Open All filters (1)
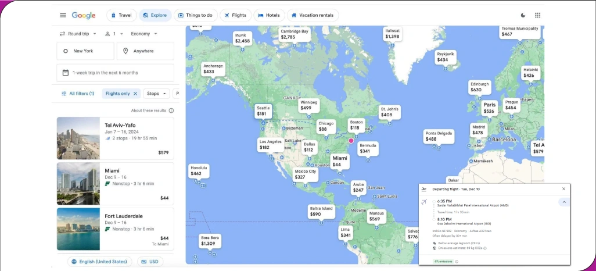The image size is (596, 271). 78,94
